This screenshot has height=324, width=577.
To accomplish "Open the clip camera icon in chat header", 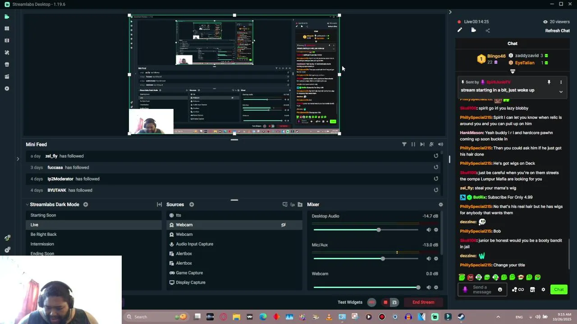I will pos(473,30).
